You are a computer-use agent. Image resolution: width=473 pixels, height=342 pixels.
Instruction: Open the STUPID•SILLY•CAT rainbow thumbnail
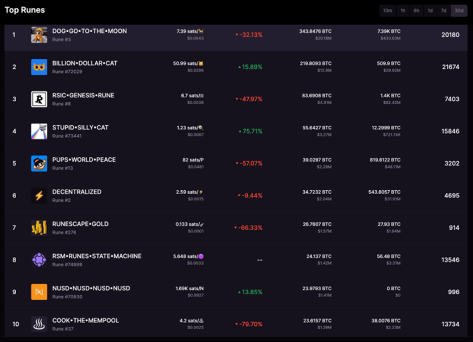[39, 131]
